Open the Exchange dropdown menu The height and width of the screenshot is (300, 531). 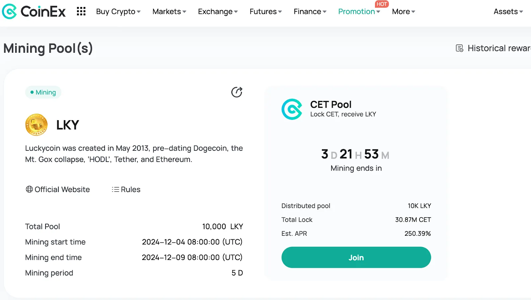click(x=218, y=12)
